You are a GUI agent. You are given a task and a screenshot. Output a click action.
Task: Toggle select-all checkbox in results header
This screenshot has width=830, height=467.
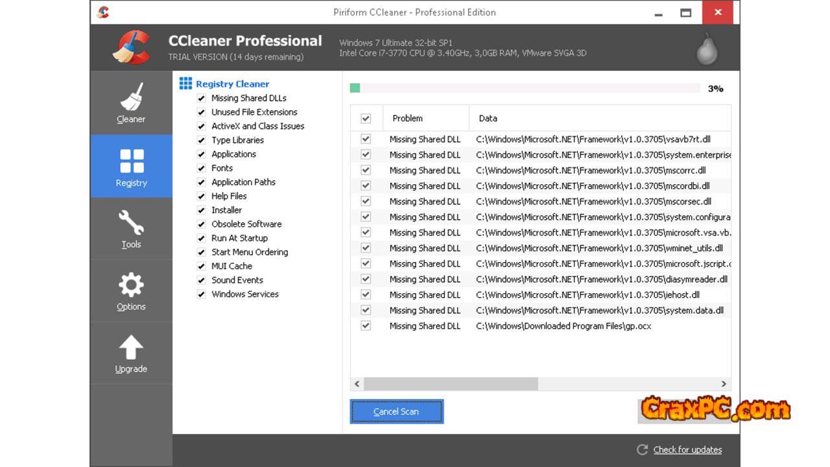click(366, 119)
